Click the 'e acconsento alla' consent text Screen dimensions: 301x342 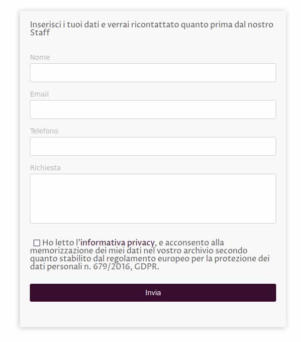point(191,242)
